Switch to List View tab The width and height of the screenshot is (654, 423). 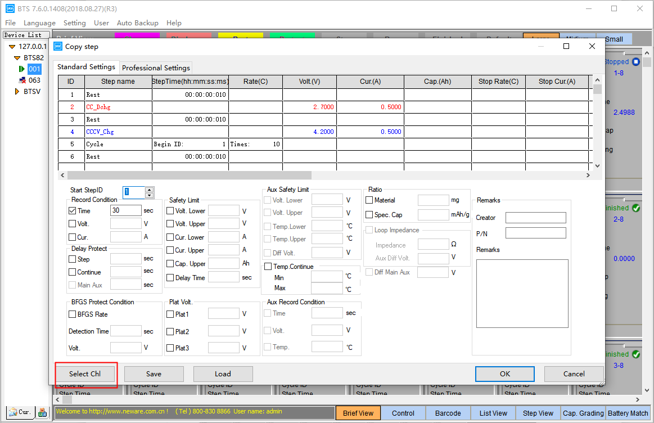pyautogui.click(x=493, y=413)
